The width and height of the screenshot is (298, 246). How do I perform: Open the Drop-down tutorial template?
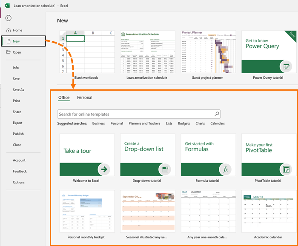click(x=148, y=155)
